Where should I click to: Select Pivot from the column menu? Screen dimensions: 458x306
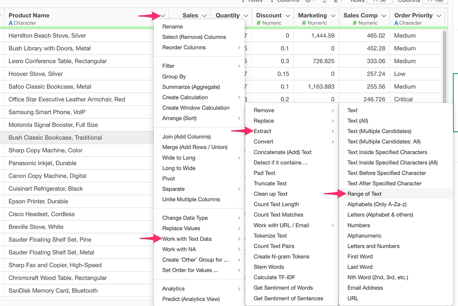tap(169, 178)
